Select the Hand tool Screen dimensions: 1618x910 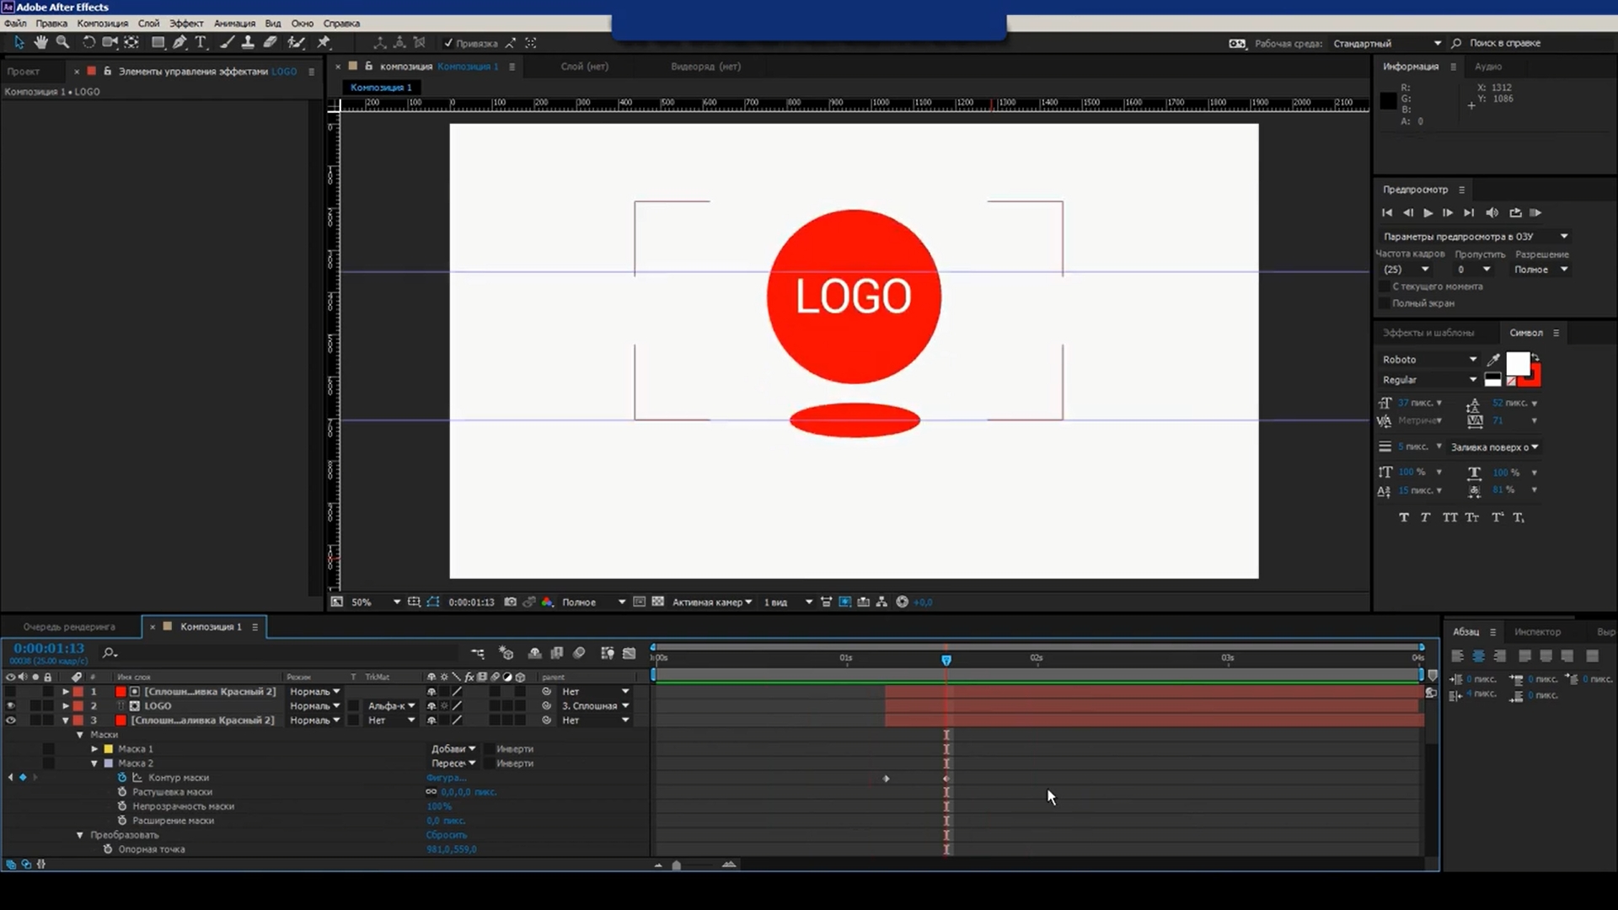40,42
